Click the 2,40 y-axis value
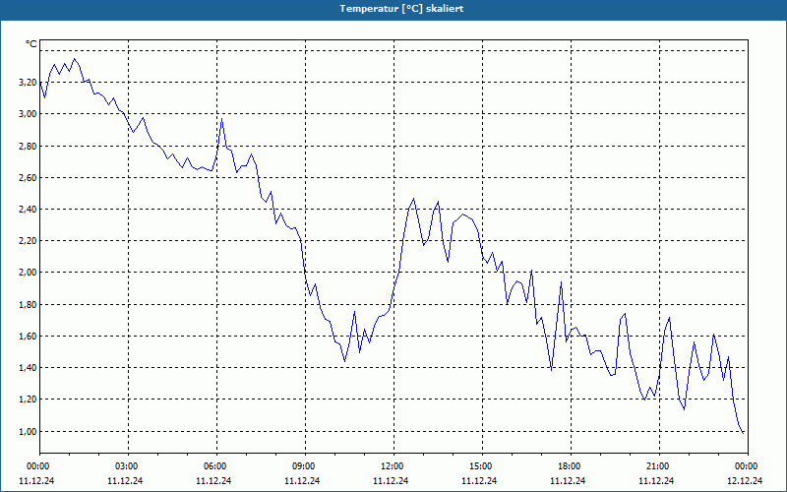 point(28,209)
